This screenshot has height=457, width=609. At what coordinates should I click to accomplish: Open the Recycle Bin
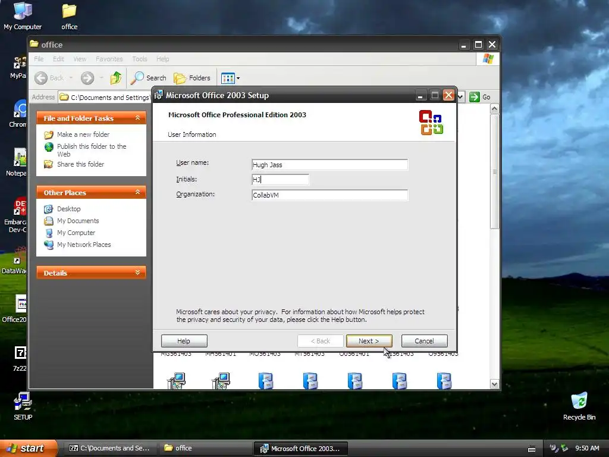coord(579,406)
